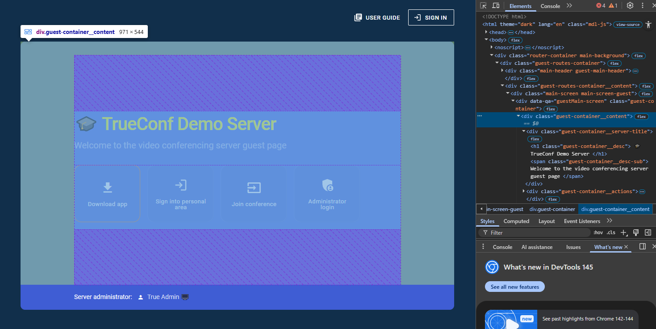Viewport: 656px width, 329px height.
Task: Click the Administrator login shield icon
Action: tap(327, 185)
